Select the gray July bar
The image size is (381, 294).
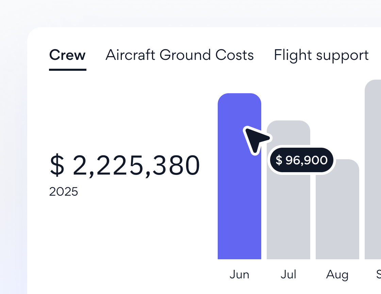coord(288,211)
